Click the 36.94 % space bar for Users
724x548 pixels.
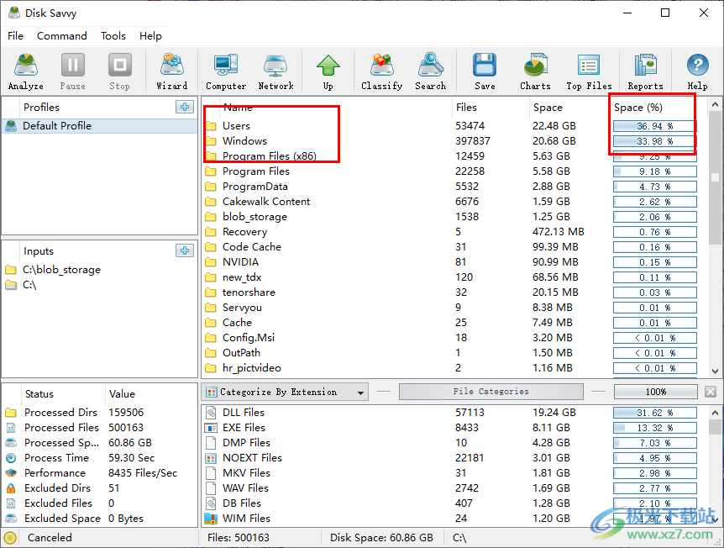pos(655,126)
